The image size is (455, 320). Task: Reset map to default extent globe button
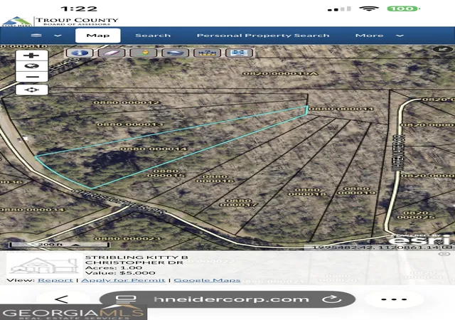click(31, 66)
